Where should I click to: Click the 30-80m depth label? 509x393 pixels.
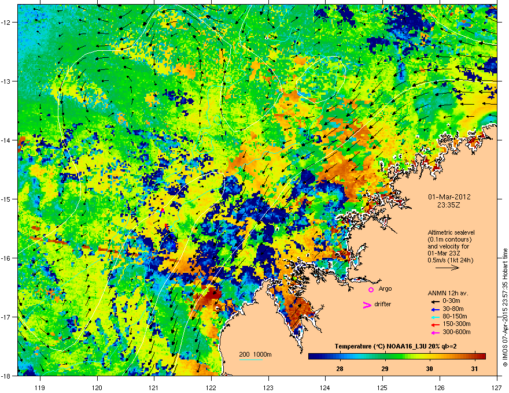coord(453,309)
